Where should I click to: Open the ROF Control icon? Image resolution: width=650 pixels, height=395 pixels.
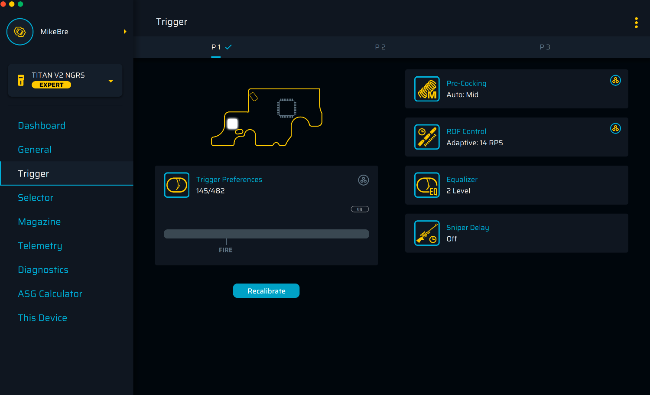click(427, 137)
